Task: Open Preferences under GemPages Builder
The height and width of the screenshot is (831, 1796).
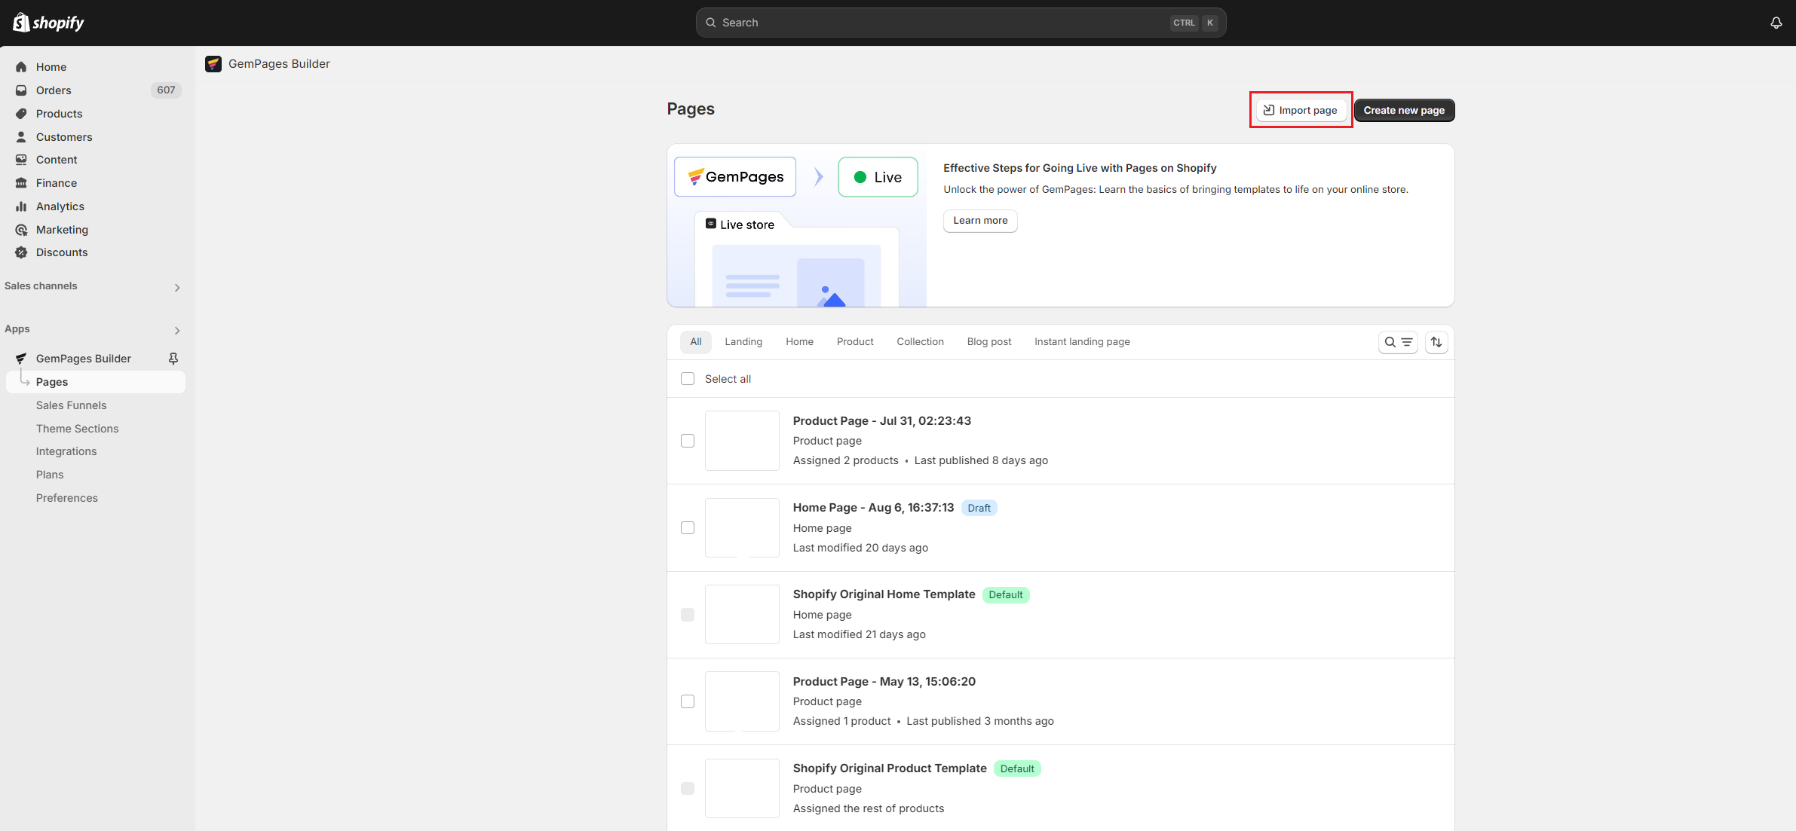Action: point(67,497)
